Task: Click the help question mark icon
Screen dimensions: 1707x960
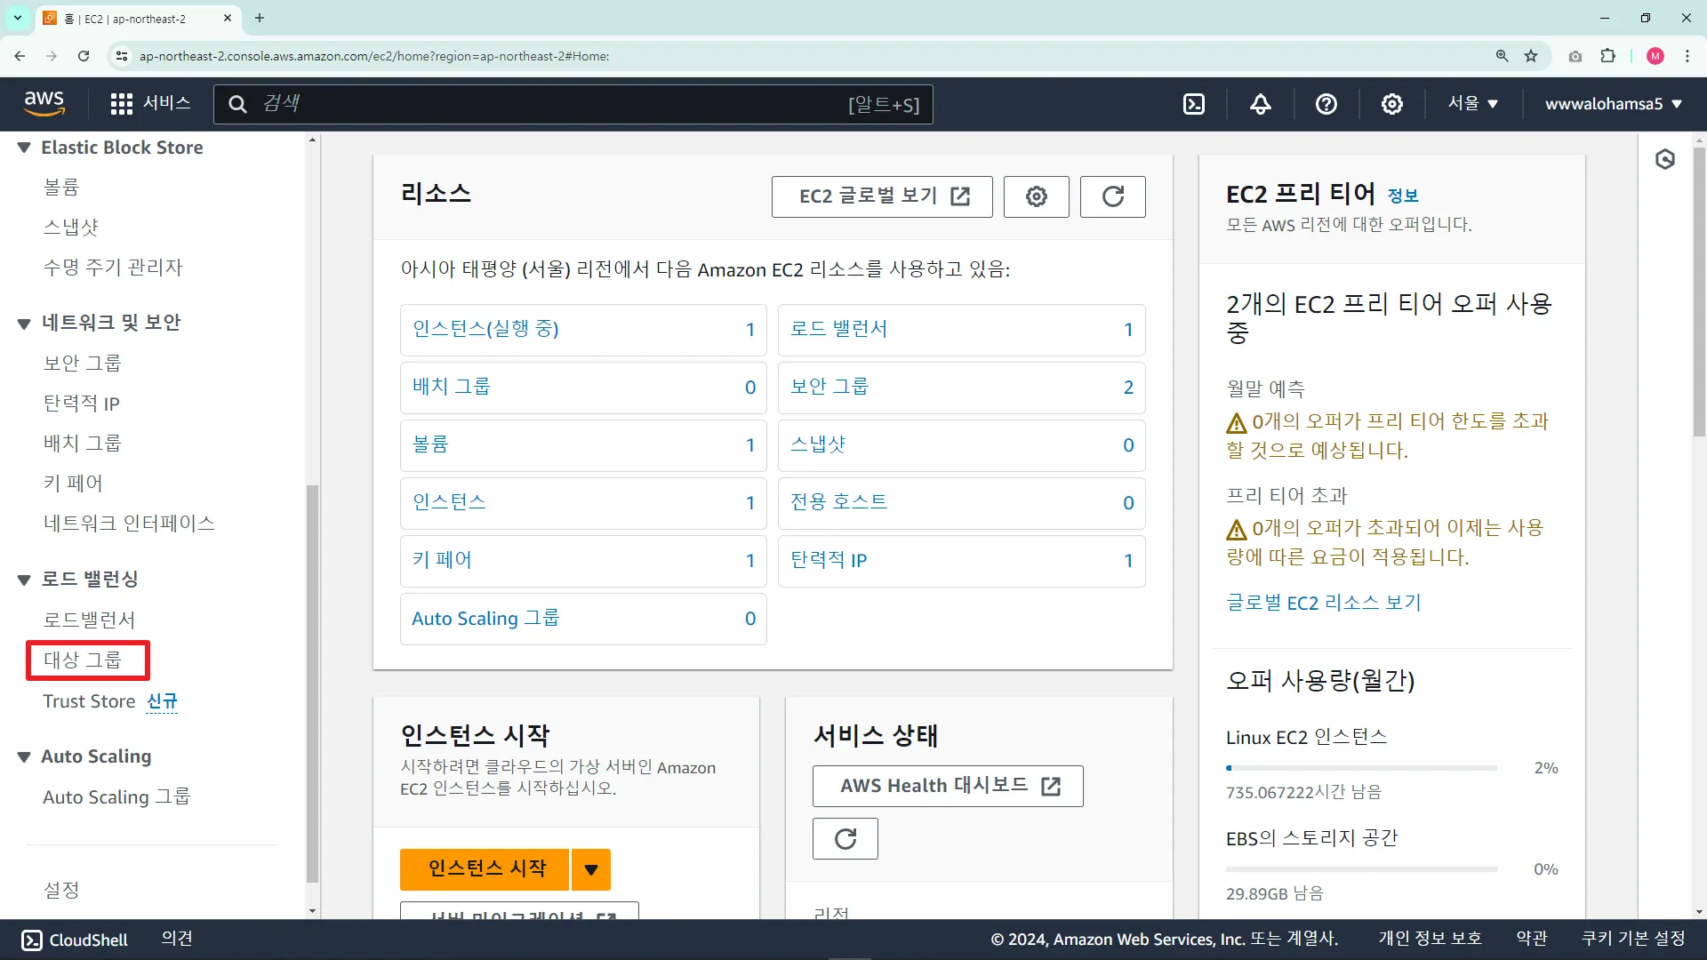Action: point(1326,104)
